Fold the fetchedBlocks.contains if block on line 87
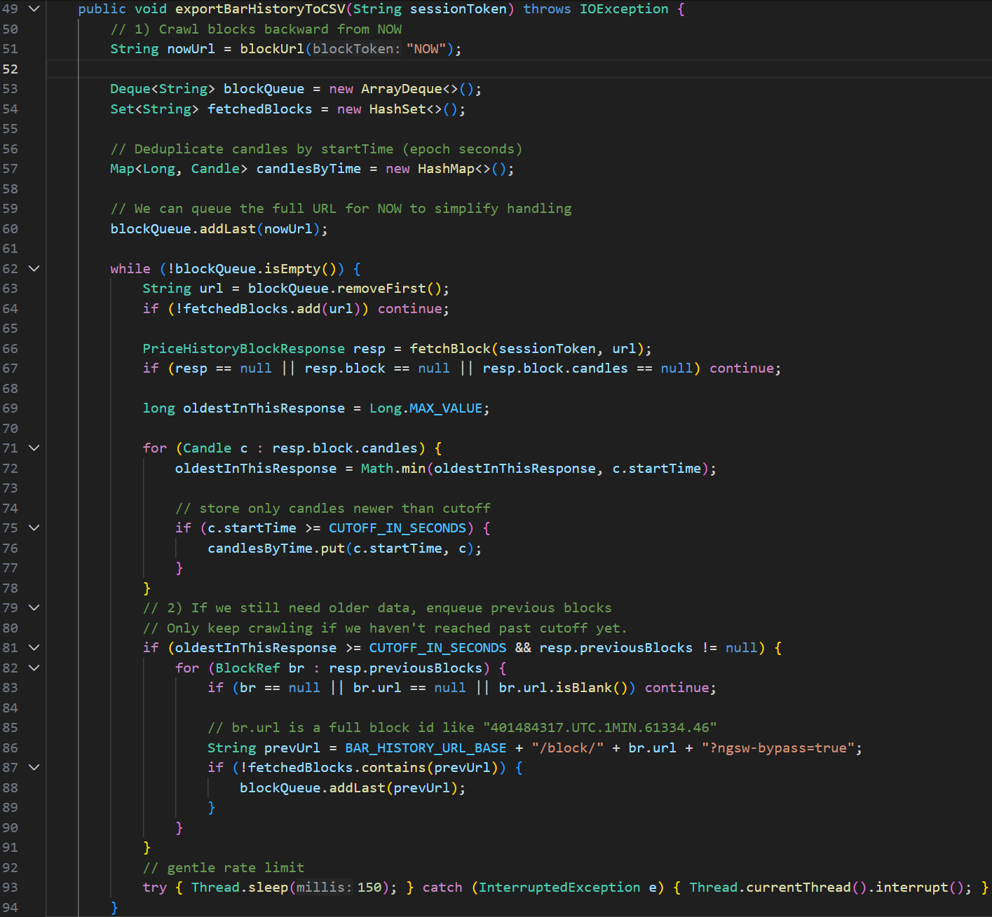 point(34,768)
